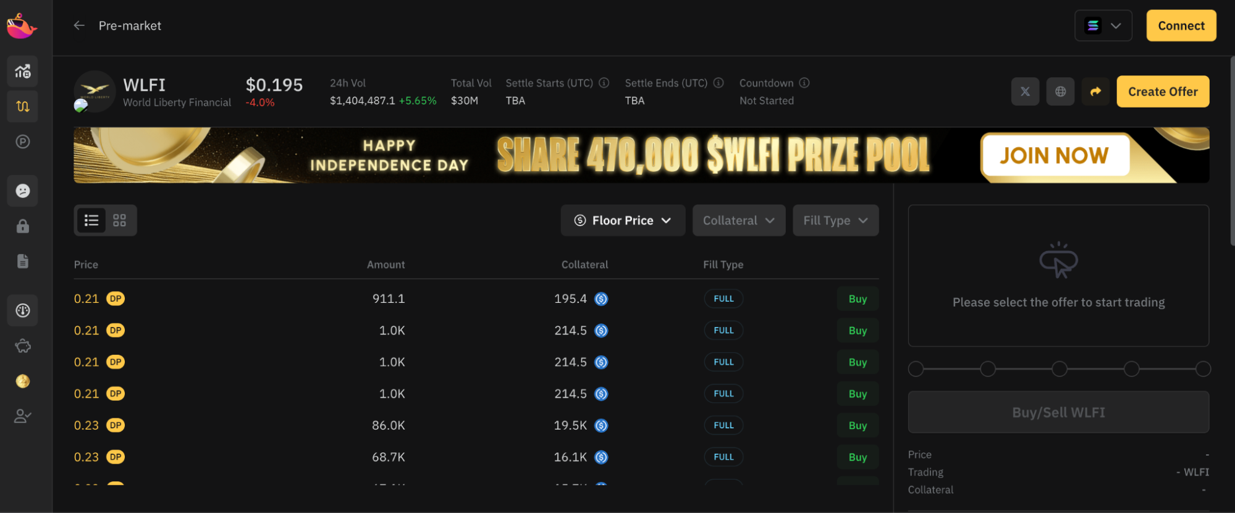Click Countdown 'Not Started' status
Screen dimensions: 1235x513
coord(767,101)
